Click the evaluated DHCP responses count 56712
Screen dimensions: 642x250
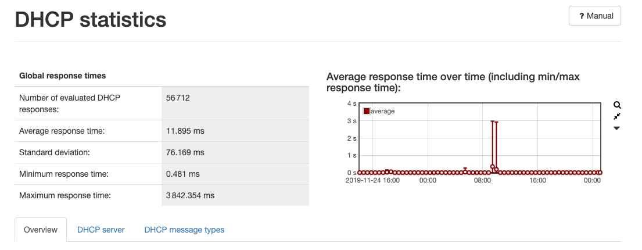[x=178, y=98]
